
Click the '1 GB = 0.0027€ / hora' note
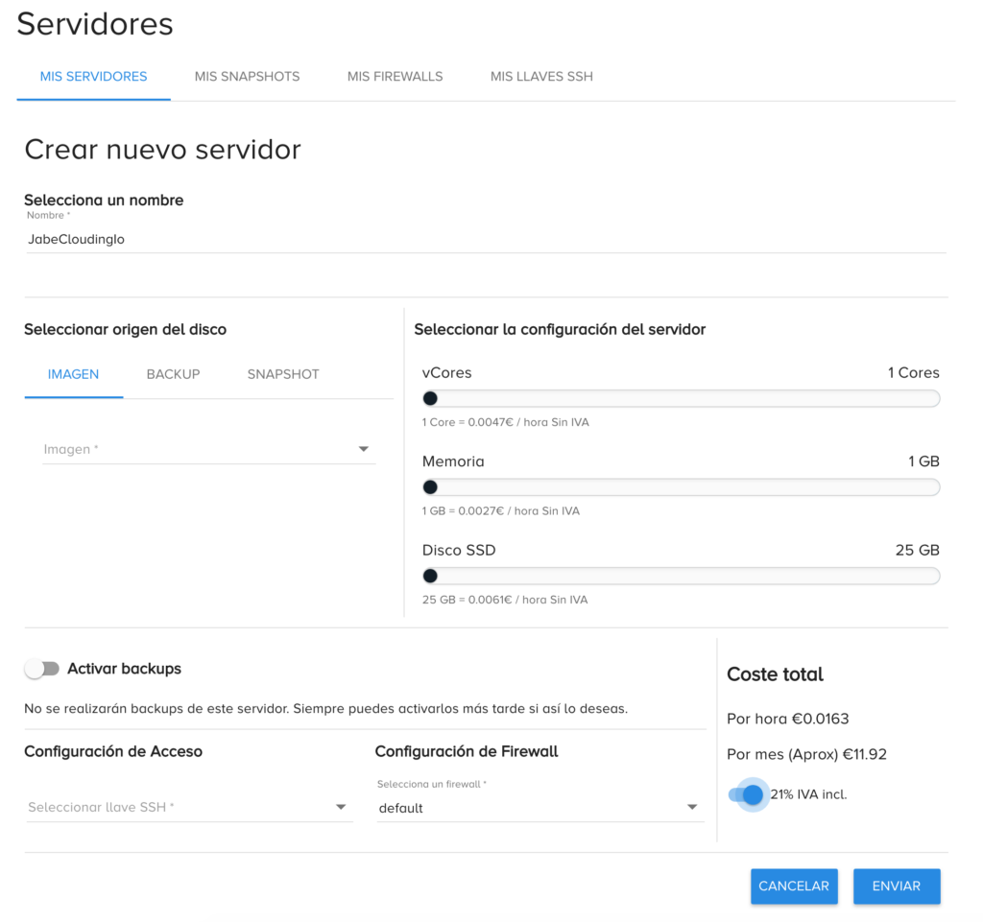click(x=501, y=511)
